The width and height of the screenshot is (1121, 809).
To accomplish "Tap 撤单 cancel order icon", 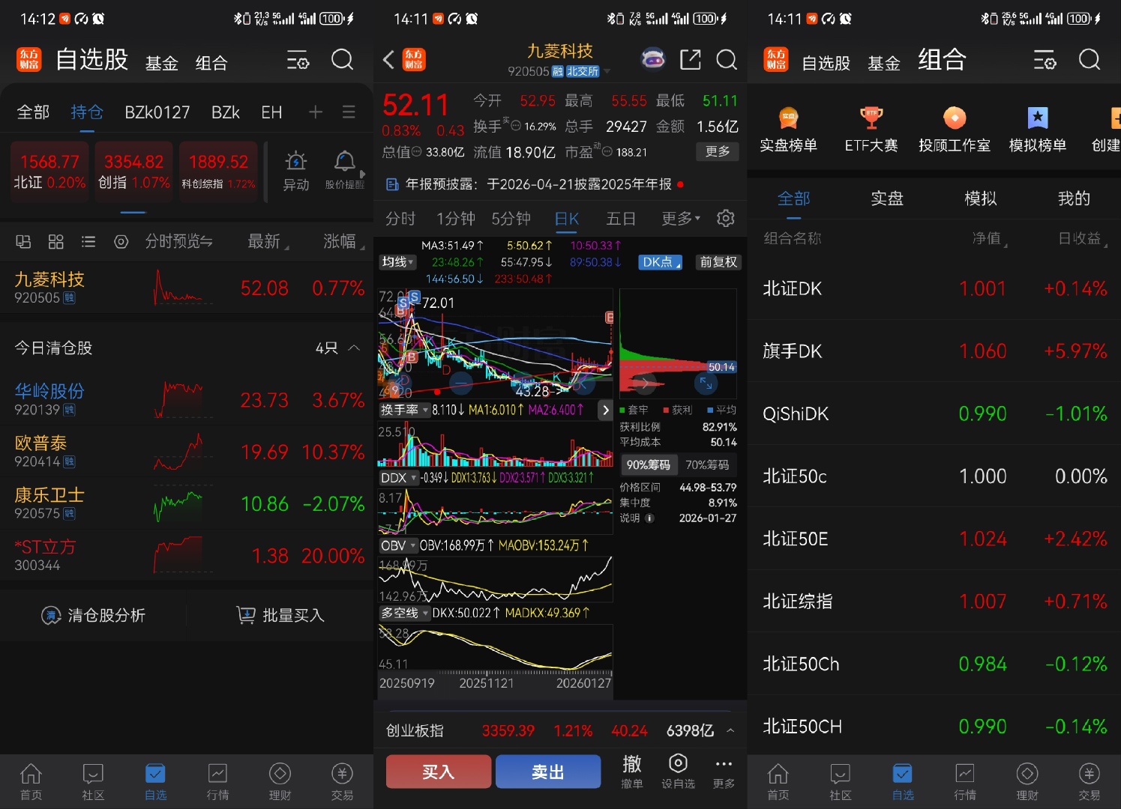I will (632, 772).
